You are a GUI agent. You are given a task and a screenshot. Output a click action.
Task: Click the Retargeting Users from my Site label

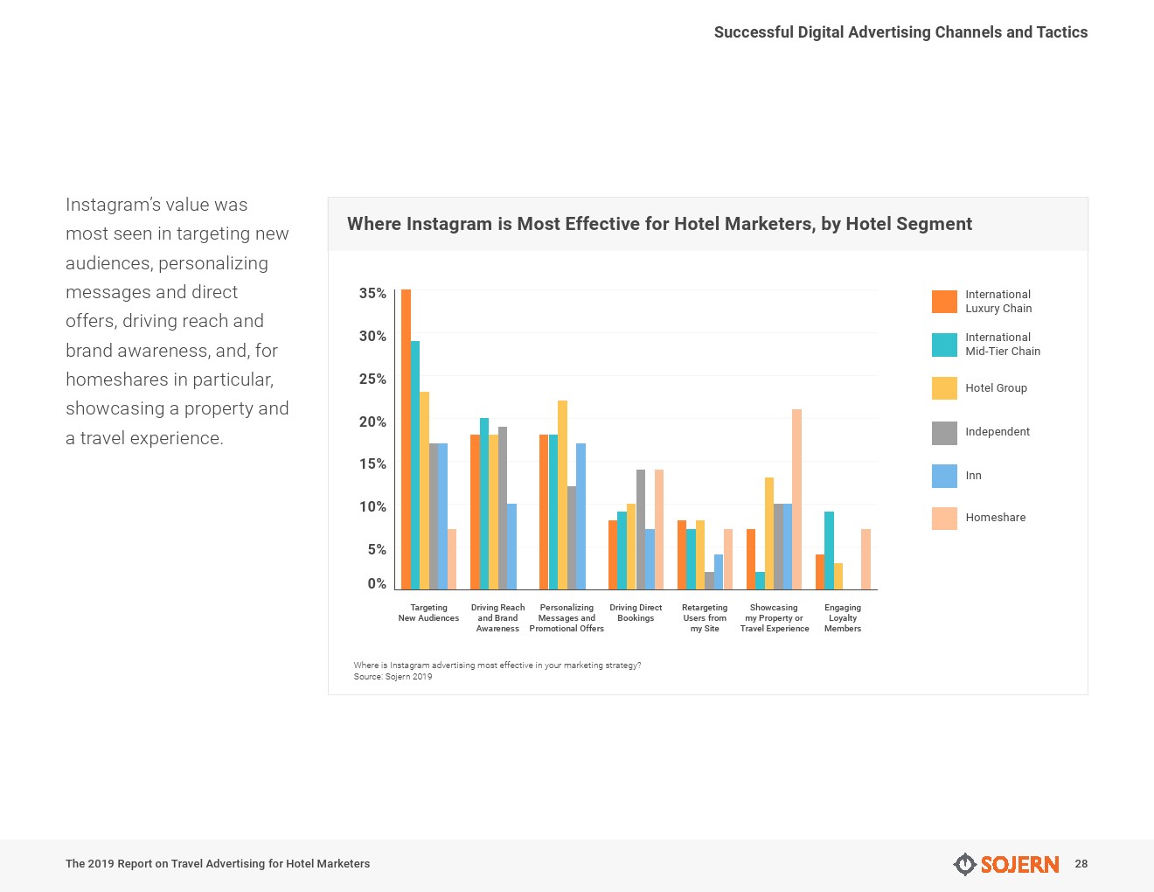pos(705,618)
